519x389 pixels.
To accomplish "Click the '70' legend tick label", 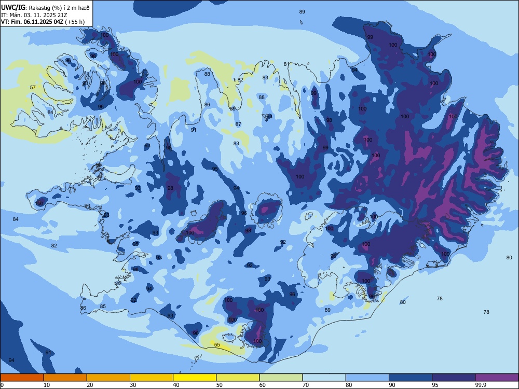I will [x=306, y=385].
